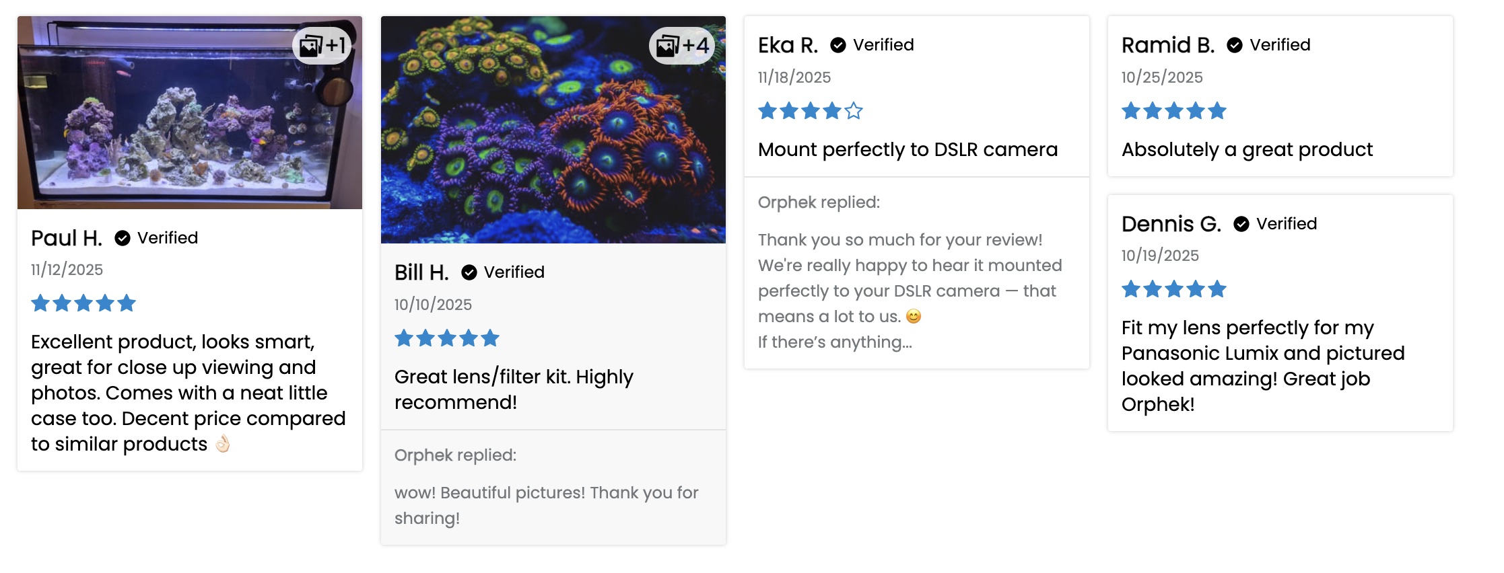Click verified checkmark beside Dennis G.
This screenshot has width=1504, height=573.
1241,224
